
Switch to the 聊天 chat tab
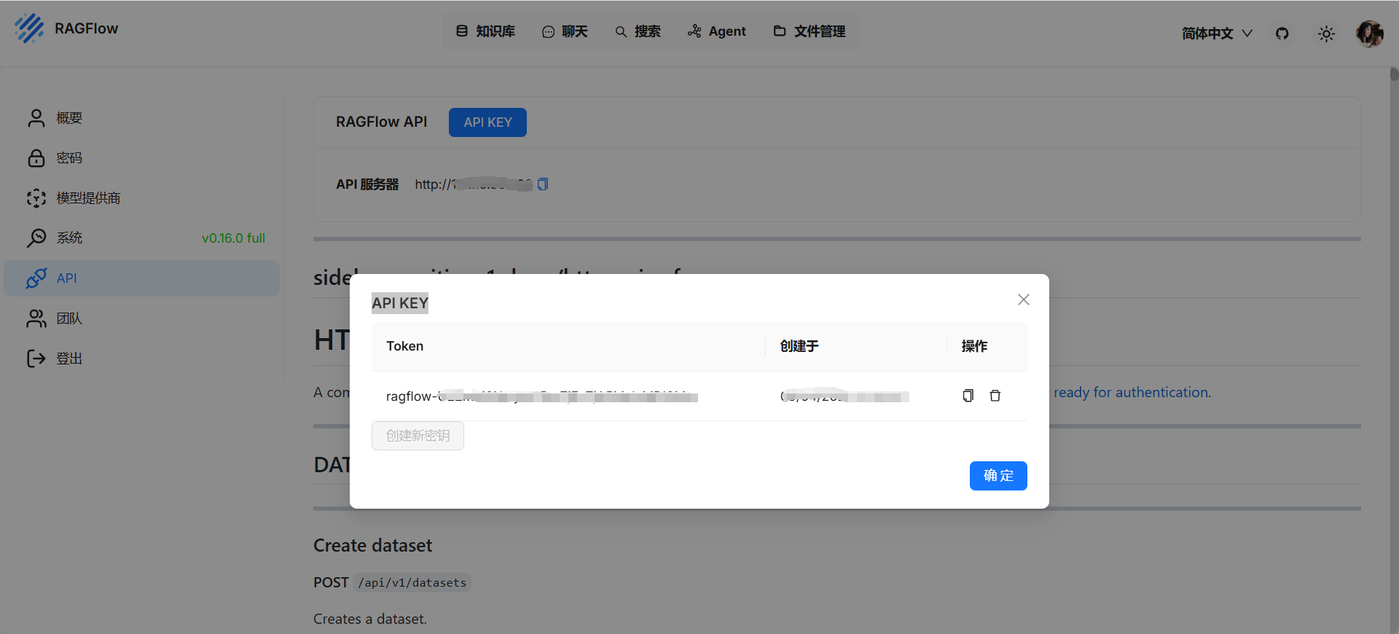pyautogui.click(x=565, y=31)
